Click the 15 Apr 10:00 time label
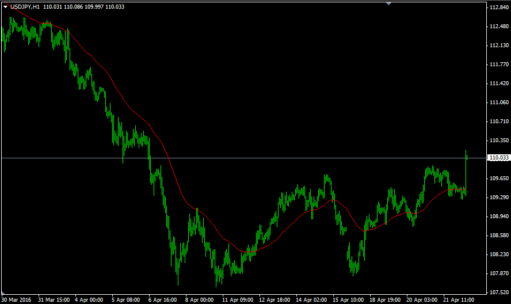This screenshot has width=511, height=304. [348, 300]
